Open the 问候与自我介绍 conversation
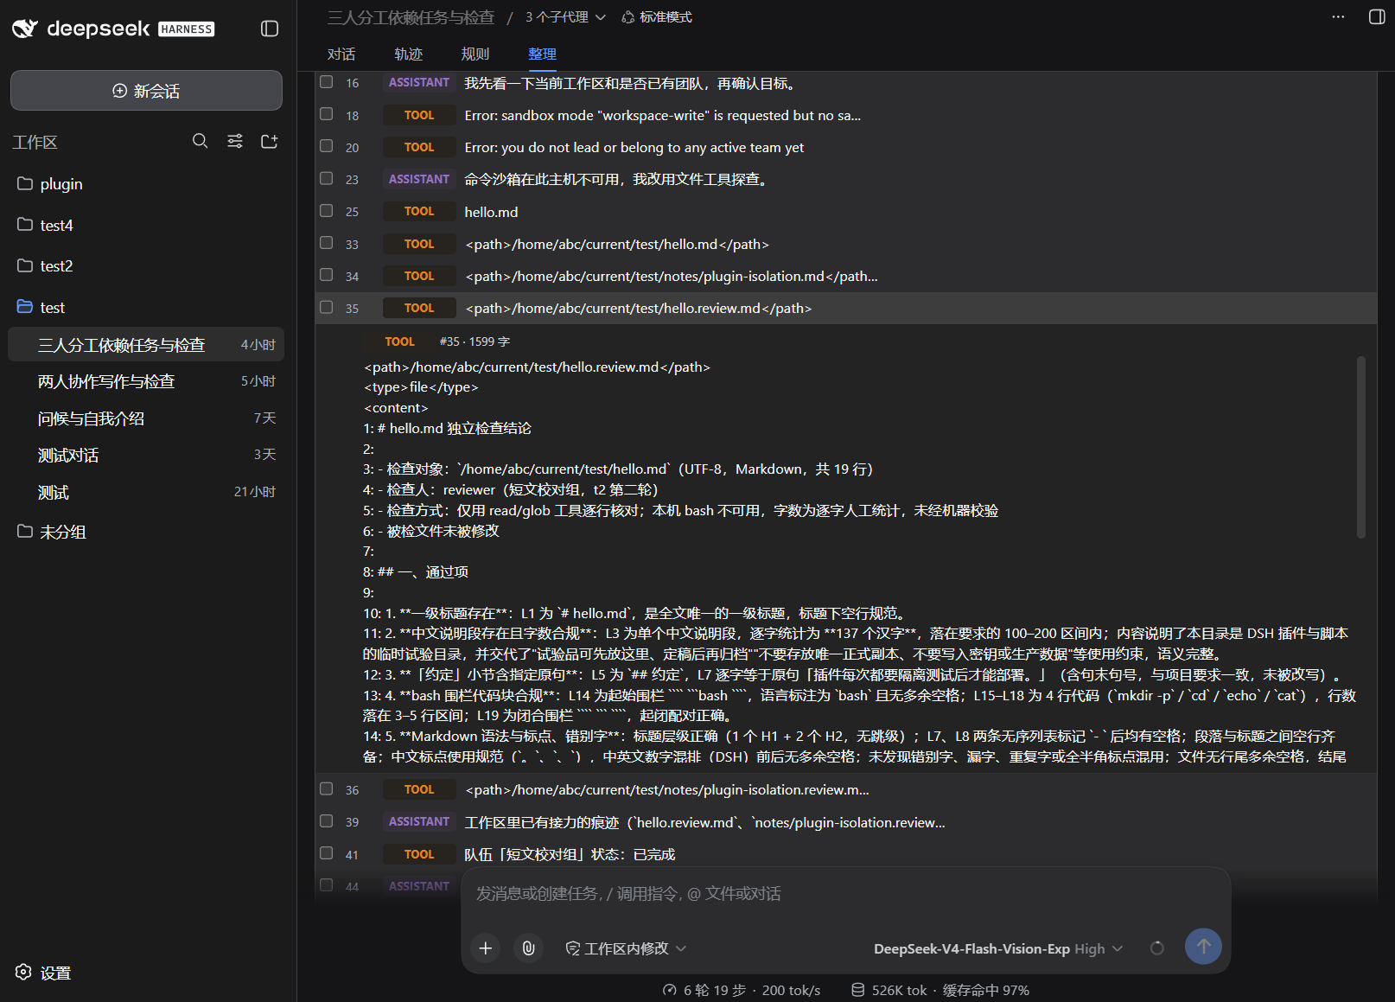 click(x=146, y=418)
